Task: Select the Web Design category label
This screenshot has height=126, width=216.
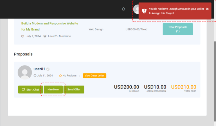Action: tap(96, 29)
